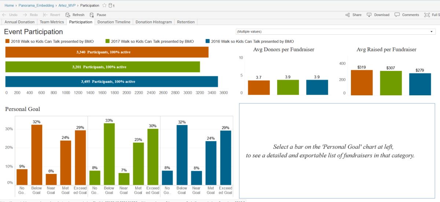Screen dimensions: 440x202
Task: Click the Avg Donors per Fundraiser title
Action: click(284, 49)
